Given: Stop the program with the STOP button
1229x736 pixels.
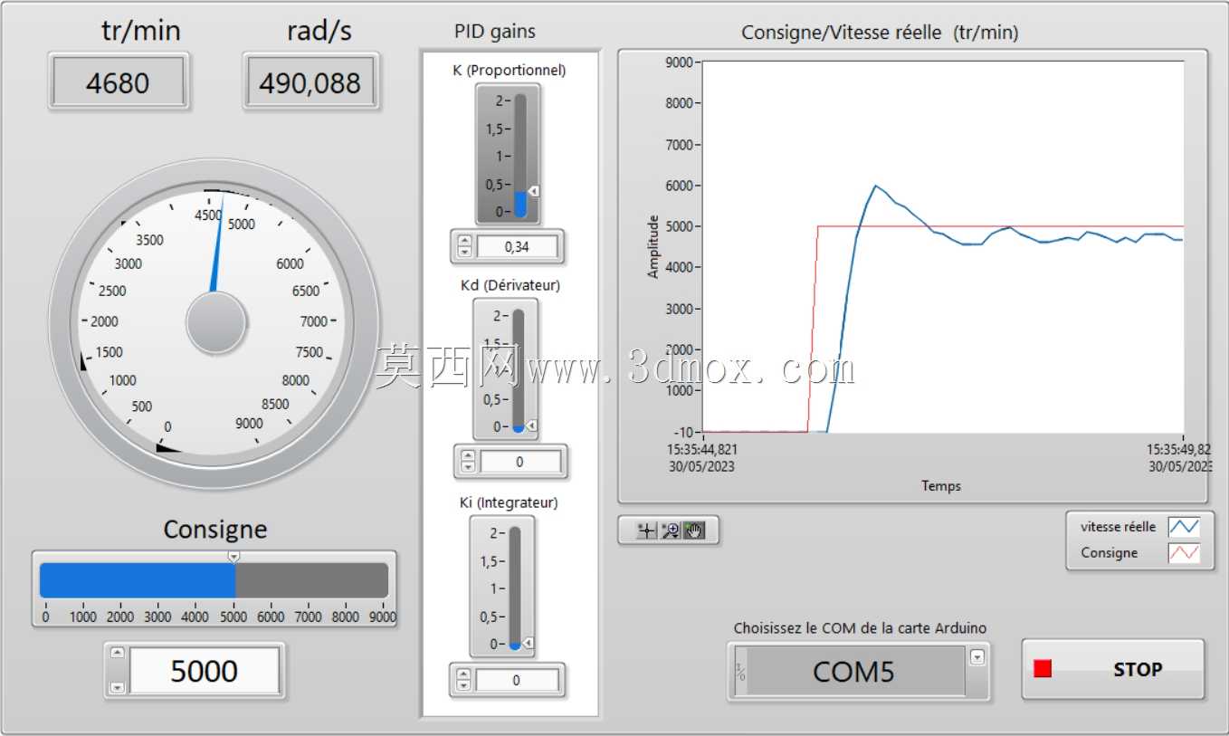Looking at the screenshot, I should coord(1113,669).
